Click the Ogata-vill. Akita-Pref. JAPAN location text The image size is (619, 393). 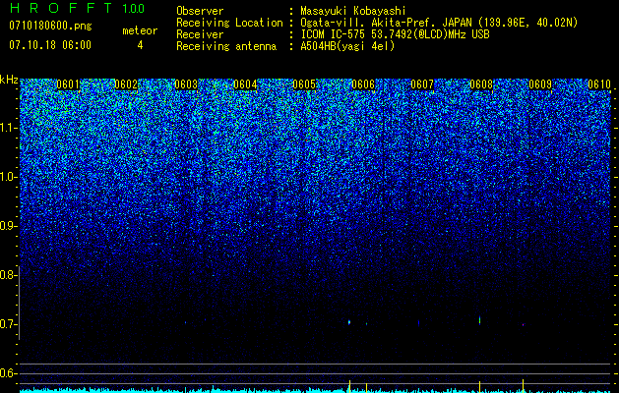coord(439,23)
